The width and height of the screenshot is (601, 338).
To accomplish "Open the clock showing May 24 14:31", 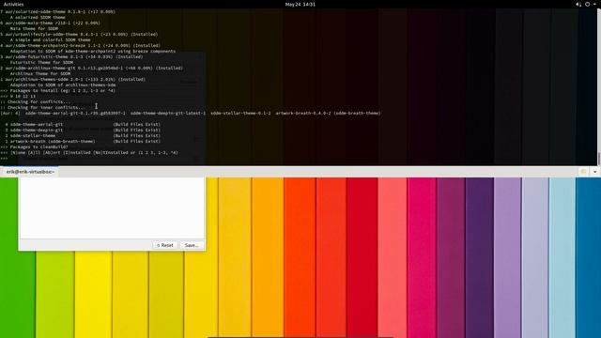I will pos(300,4).
